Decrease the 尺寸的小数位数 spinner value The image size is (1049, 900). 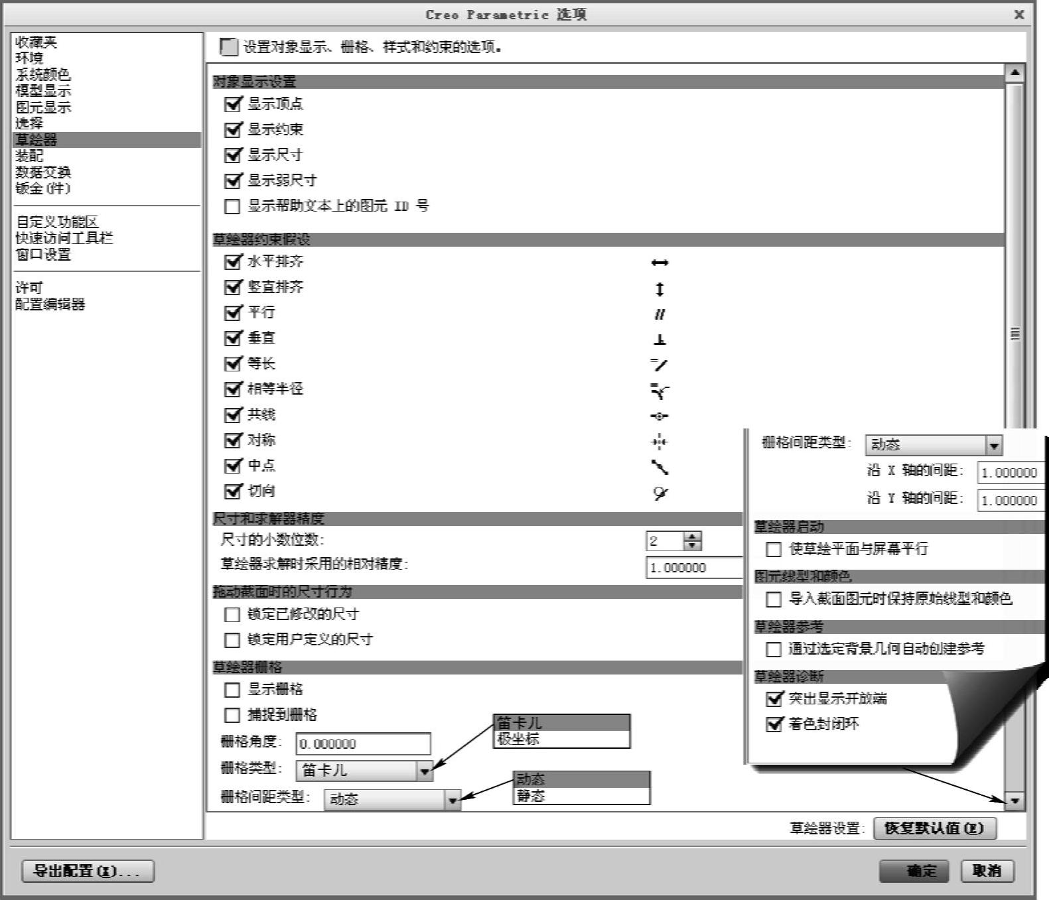tap(692, 546)
